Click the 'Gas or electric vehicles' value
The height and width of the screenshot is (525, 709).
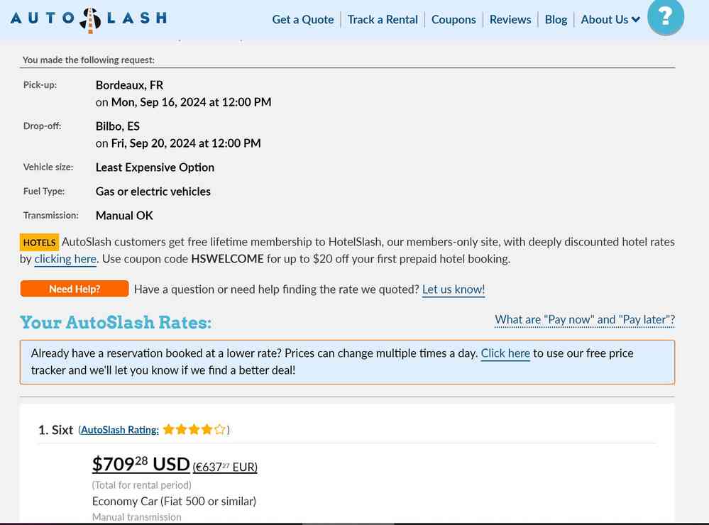[153, 192]
